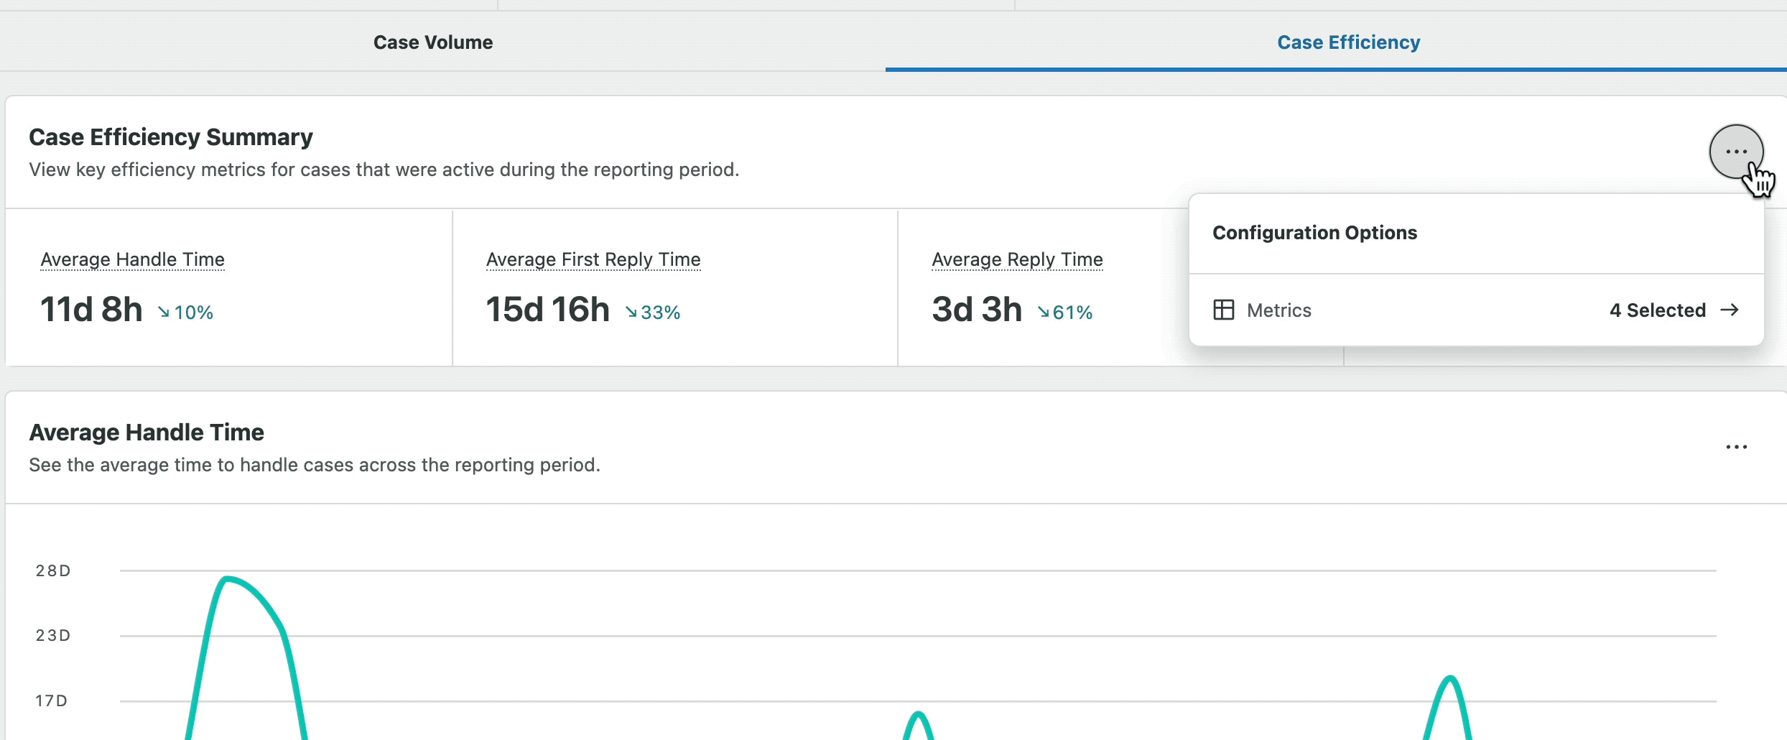Open the Metrics configuration option

click(x=1476, y=310)
